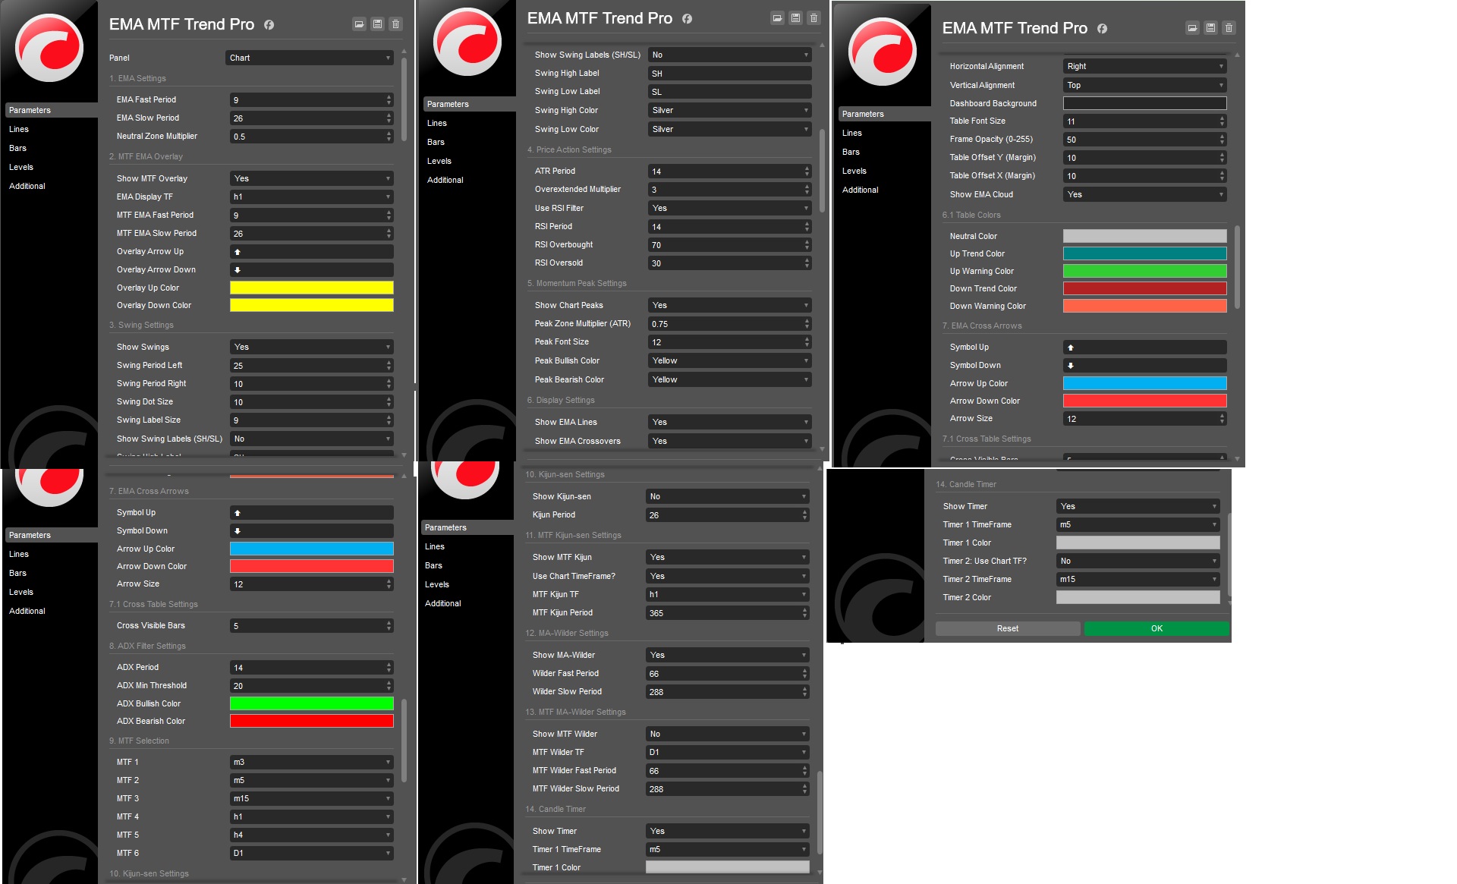
Task: Open Levels tab under the Horizontal Alignment window
Action: point(854,171)
